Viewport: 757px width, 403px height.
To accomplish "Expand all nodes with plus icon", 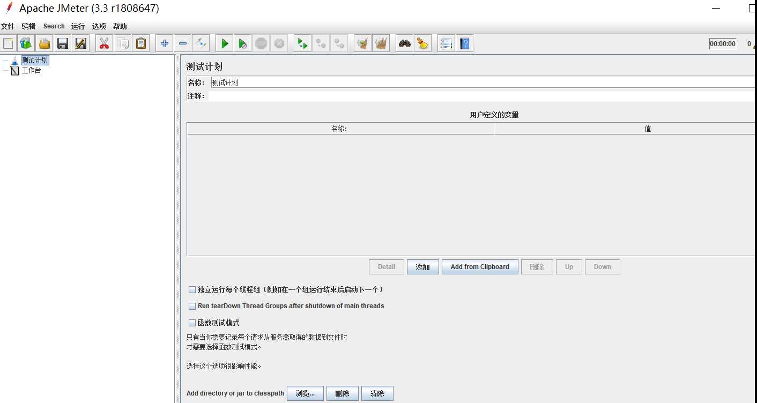I will tap(165, 43).
